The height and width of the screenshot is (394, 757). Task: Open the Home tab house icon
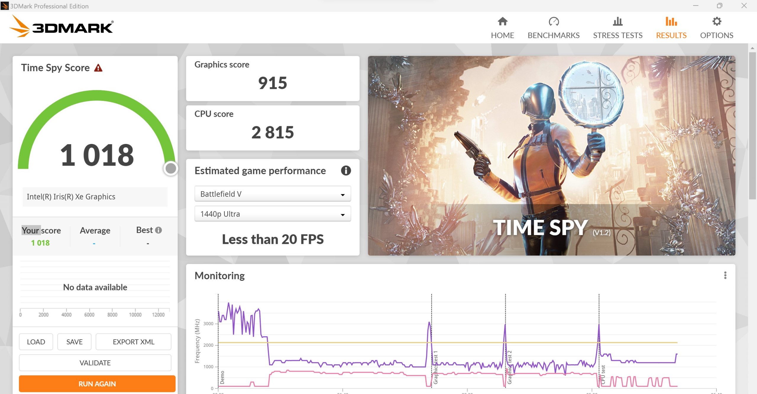tap(502, 21)
